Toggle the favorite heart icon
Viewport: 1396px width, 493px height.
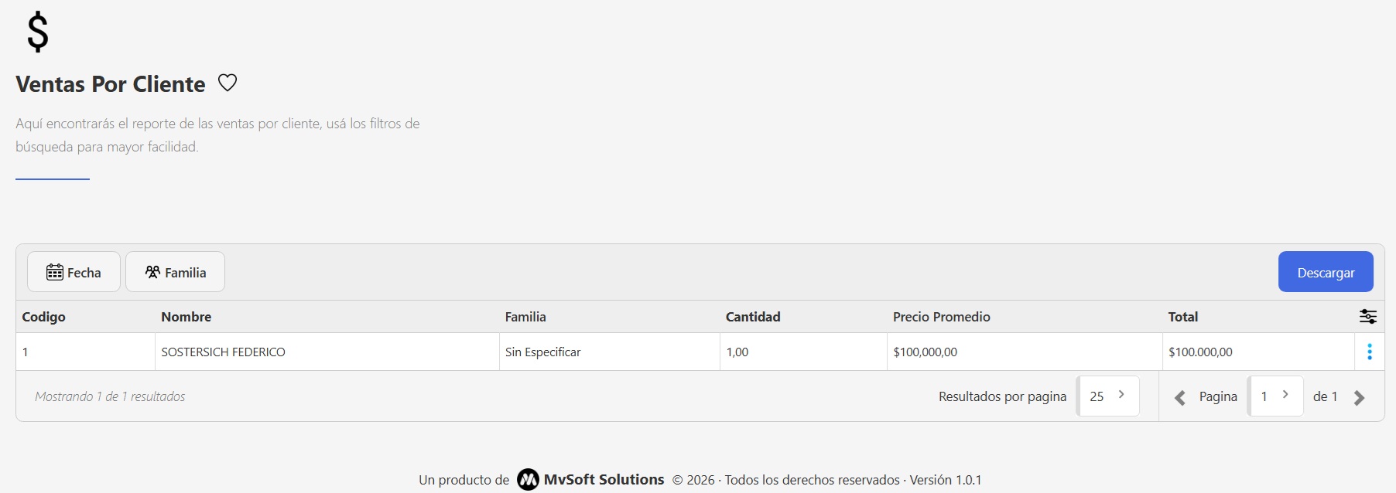pyautogui.click(x=228, y=83)
